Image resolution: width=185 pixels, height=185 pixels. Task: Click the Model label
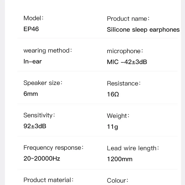34,18
